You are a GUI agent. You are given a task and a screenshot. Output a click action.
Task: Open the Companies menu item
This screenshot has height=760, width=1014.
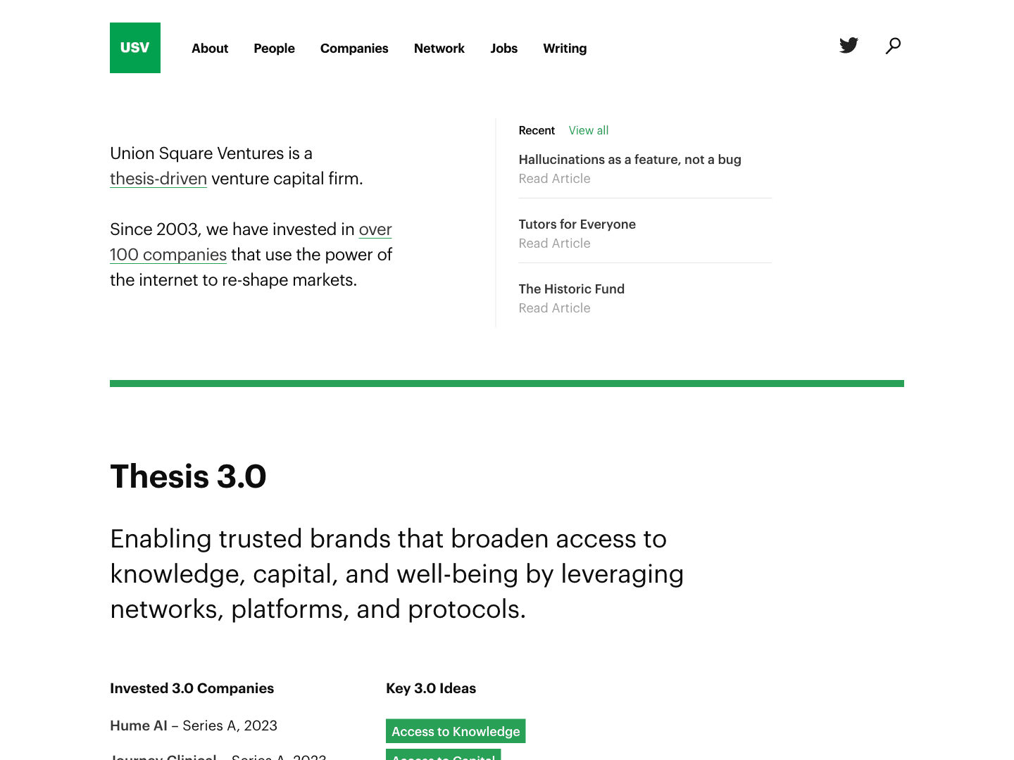click(354, 49)
